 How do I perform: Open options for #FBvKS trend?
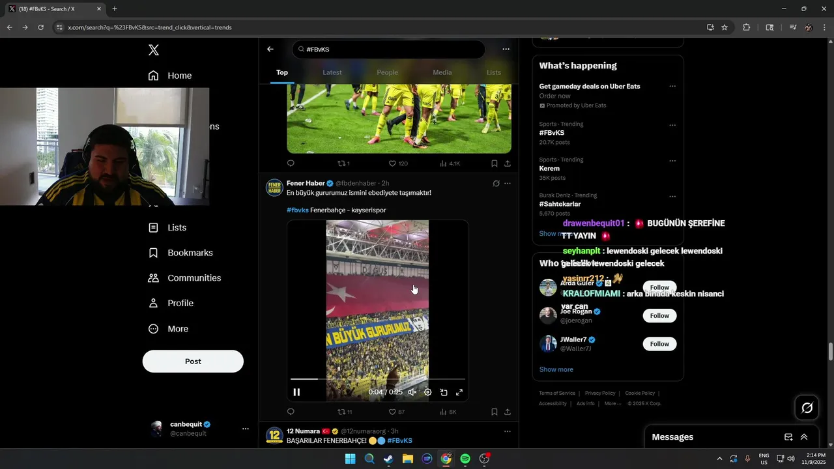[672, 125]
